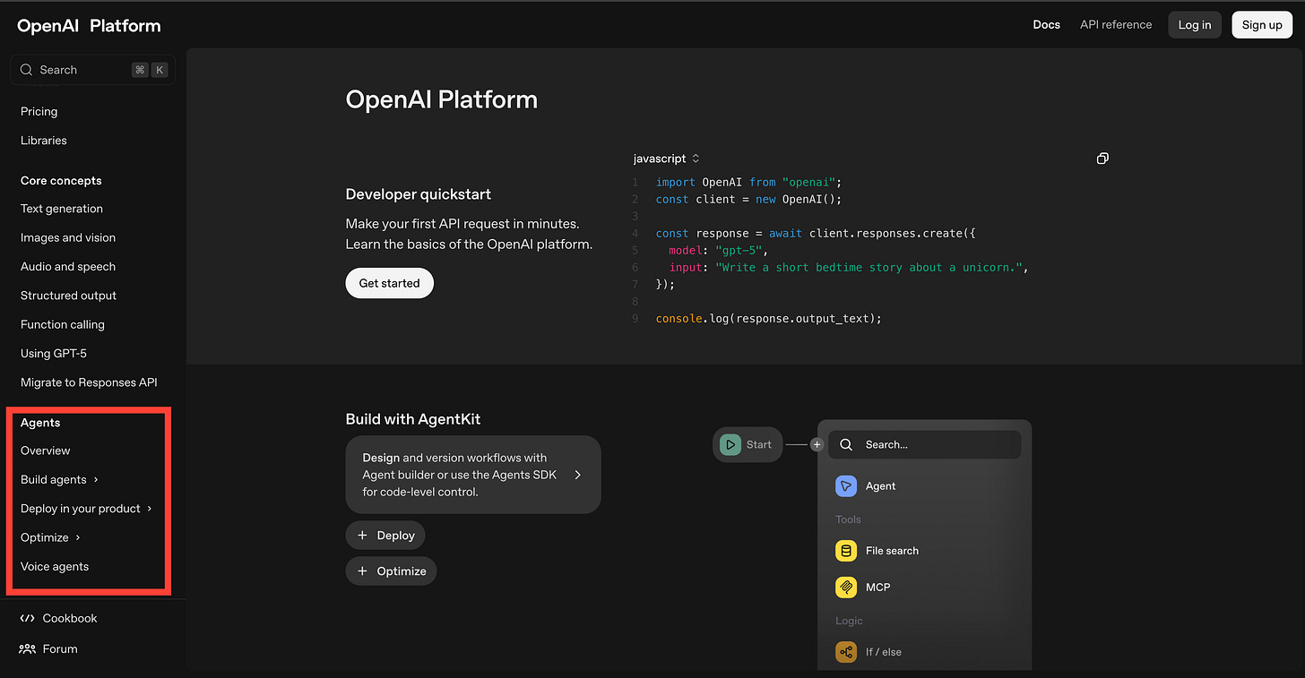Open Libraries in the sidebar
1305x678 pixels.
click(x=44, y=141)
